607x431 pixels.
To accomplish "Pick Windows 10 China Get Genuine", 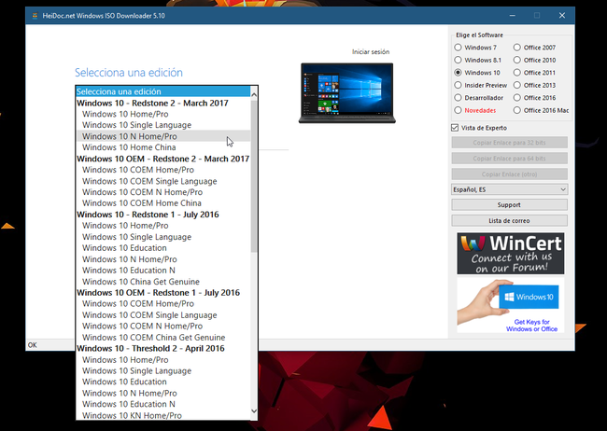I will pos(141,282).
